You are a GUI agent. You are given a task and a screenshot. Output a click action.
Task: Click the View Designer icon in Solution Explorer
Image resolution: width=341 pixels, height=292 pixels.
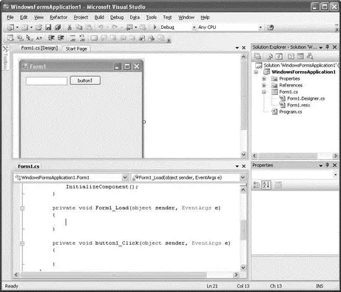click(300, 56)
